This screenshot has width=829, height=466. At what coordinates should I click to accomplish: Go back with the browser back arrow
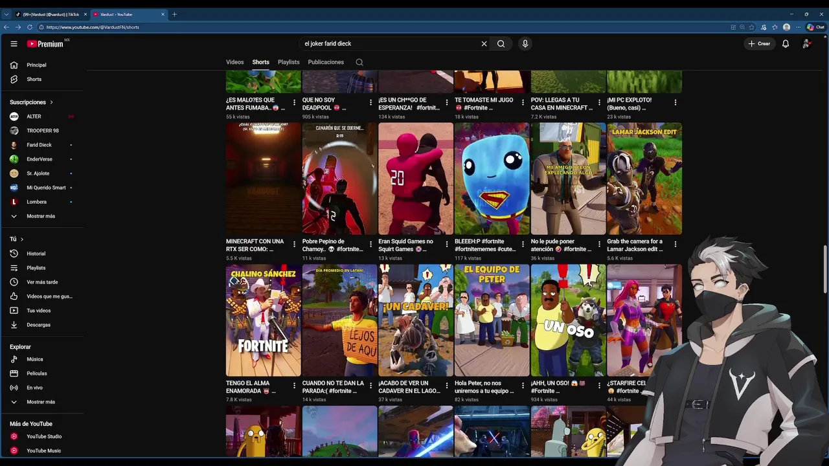coord(6,27)
